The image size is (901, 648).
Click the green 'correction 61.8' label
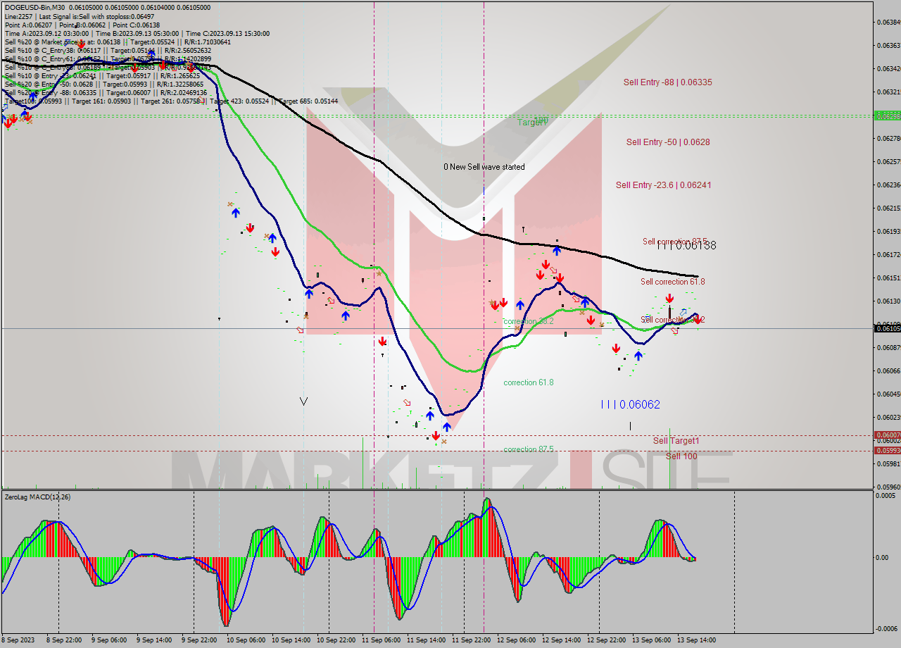pos(528,382)
